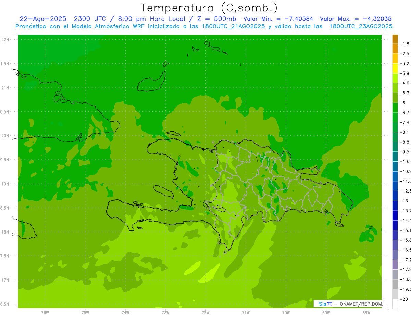Click the "75W" longitude label
Image resolution: width=411 pixels, height=317 pixels.
point(85,313)
